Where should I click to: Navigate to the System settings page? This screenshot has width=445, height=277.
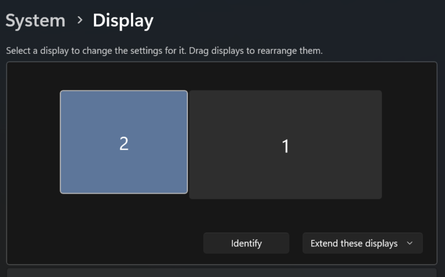tap(35, 21)
